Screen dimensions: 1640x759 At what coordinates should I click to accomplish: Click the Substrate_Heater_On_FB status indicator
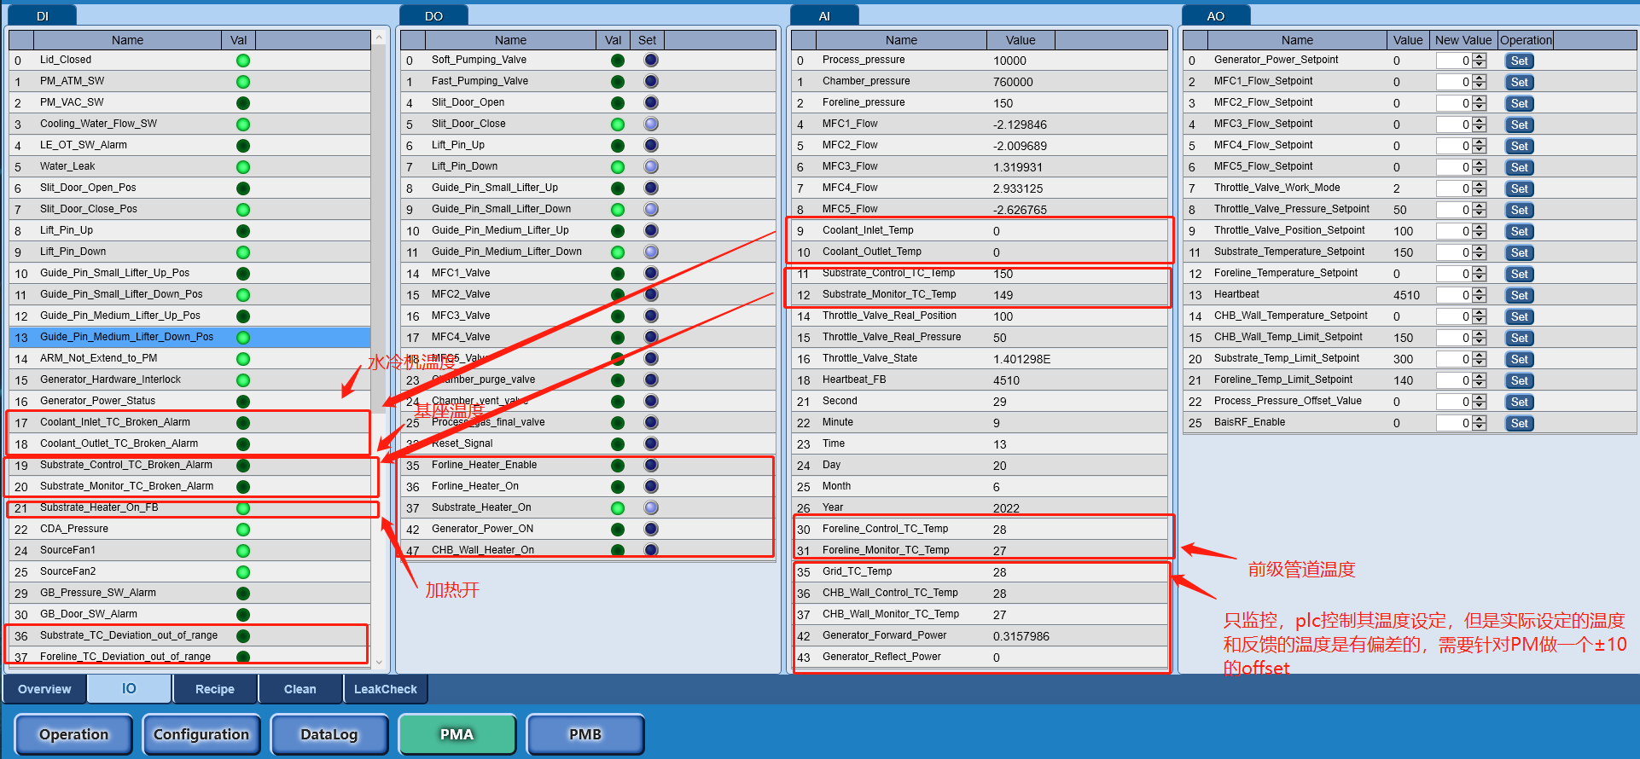point(243,508)
